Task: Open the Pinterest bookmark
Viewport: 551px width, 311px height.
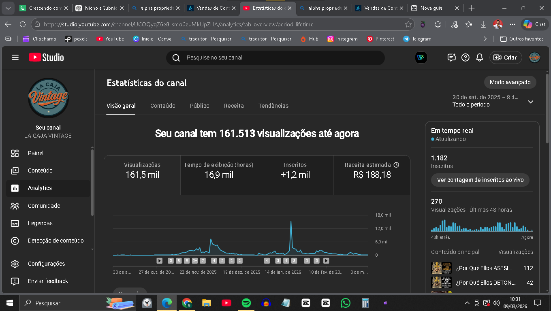Action: coord(380,39)
